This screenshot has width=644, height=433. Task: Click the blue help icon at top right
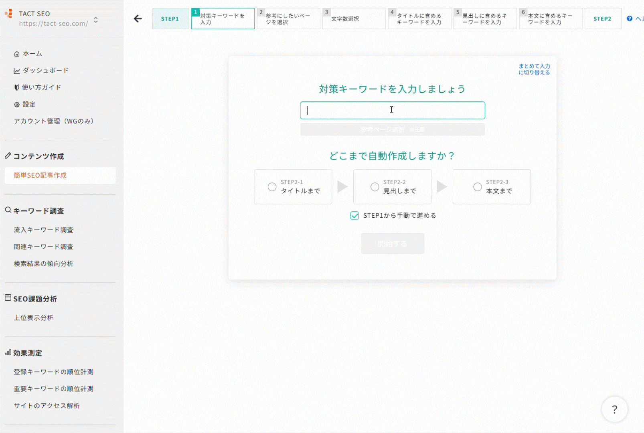[x=629, y=19]
